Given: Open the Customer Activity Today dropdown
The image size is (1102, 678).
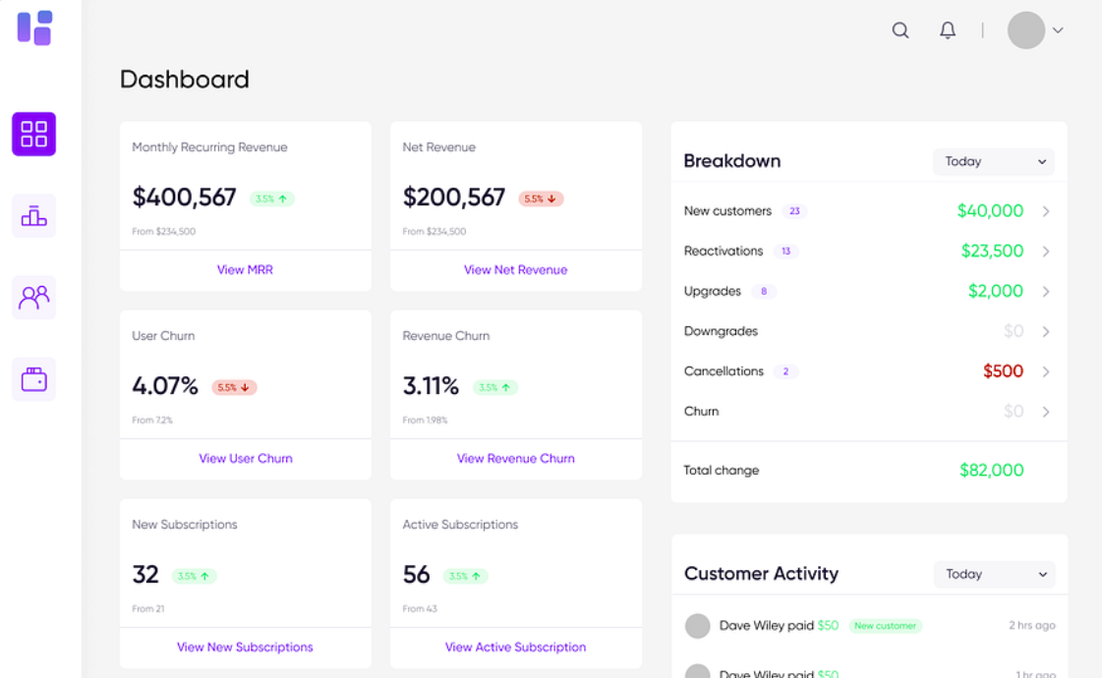Looking at the screenshot, I should pyautogui.click(x=993, y=574).
